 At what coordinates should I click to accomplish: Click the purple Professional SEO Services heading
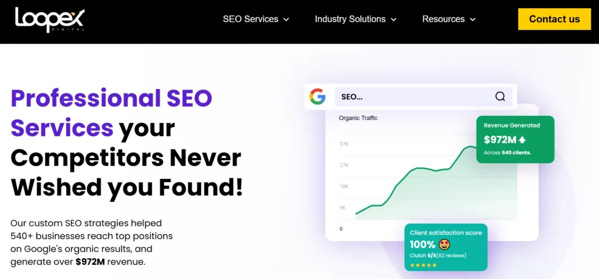coord(111,112)
